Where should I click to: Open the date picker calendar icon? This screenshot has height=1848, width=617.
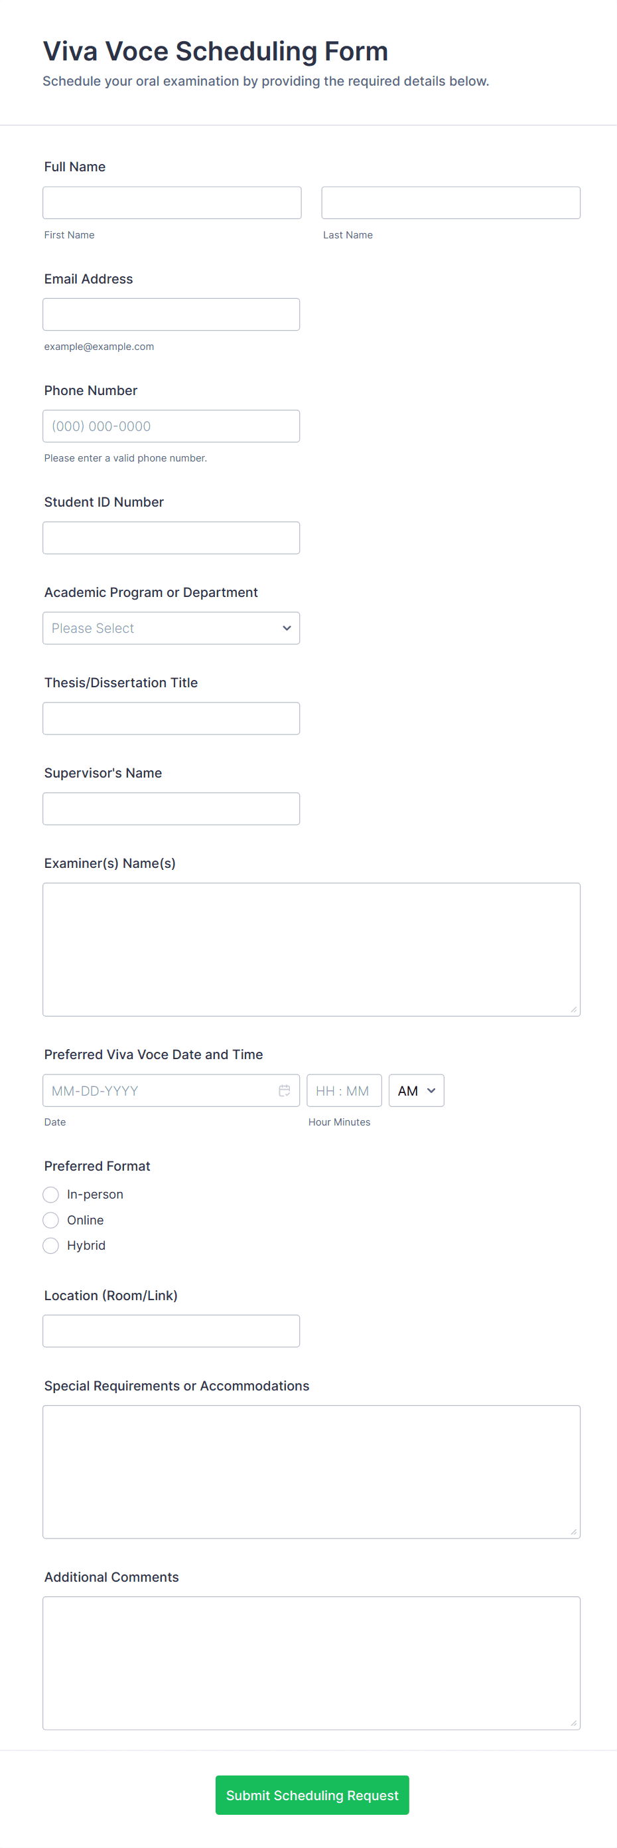tap(285, 1090)
